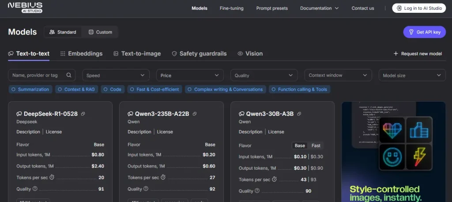
Task: Click the Qwen3-235B-A22B model title
Action: [x=162, y=114]
